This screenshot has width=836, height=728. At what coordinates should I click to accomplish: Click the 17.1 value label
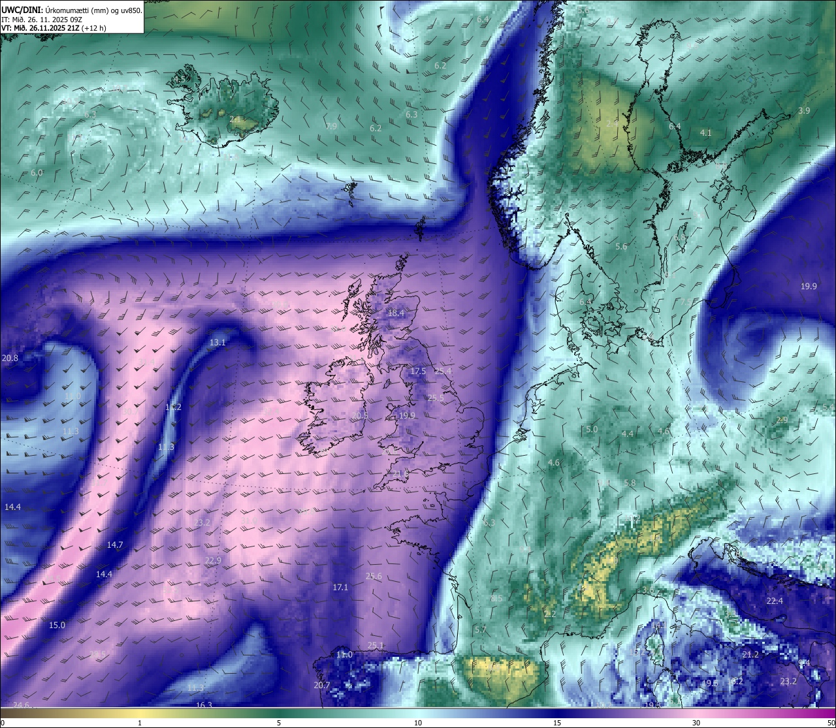click(x=340, y=588)
